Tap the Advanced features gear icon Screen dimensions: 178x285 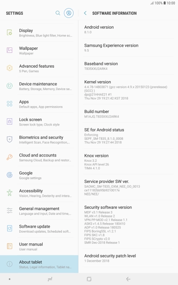point(9,68)
